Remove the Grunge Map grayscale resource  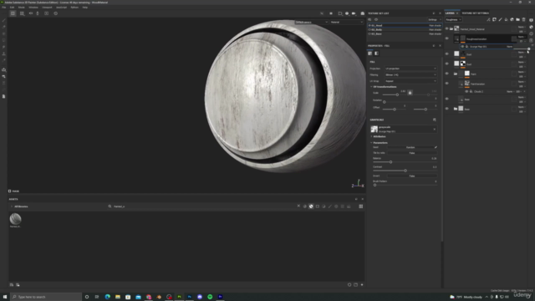point(435,130)
